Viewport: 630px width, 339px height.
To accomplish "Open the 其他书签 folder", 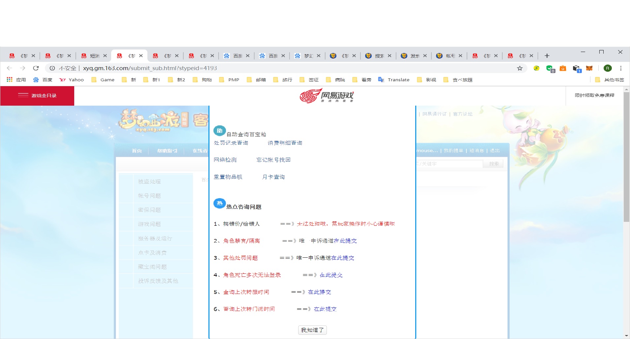I will (x=610, y=80).
